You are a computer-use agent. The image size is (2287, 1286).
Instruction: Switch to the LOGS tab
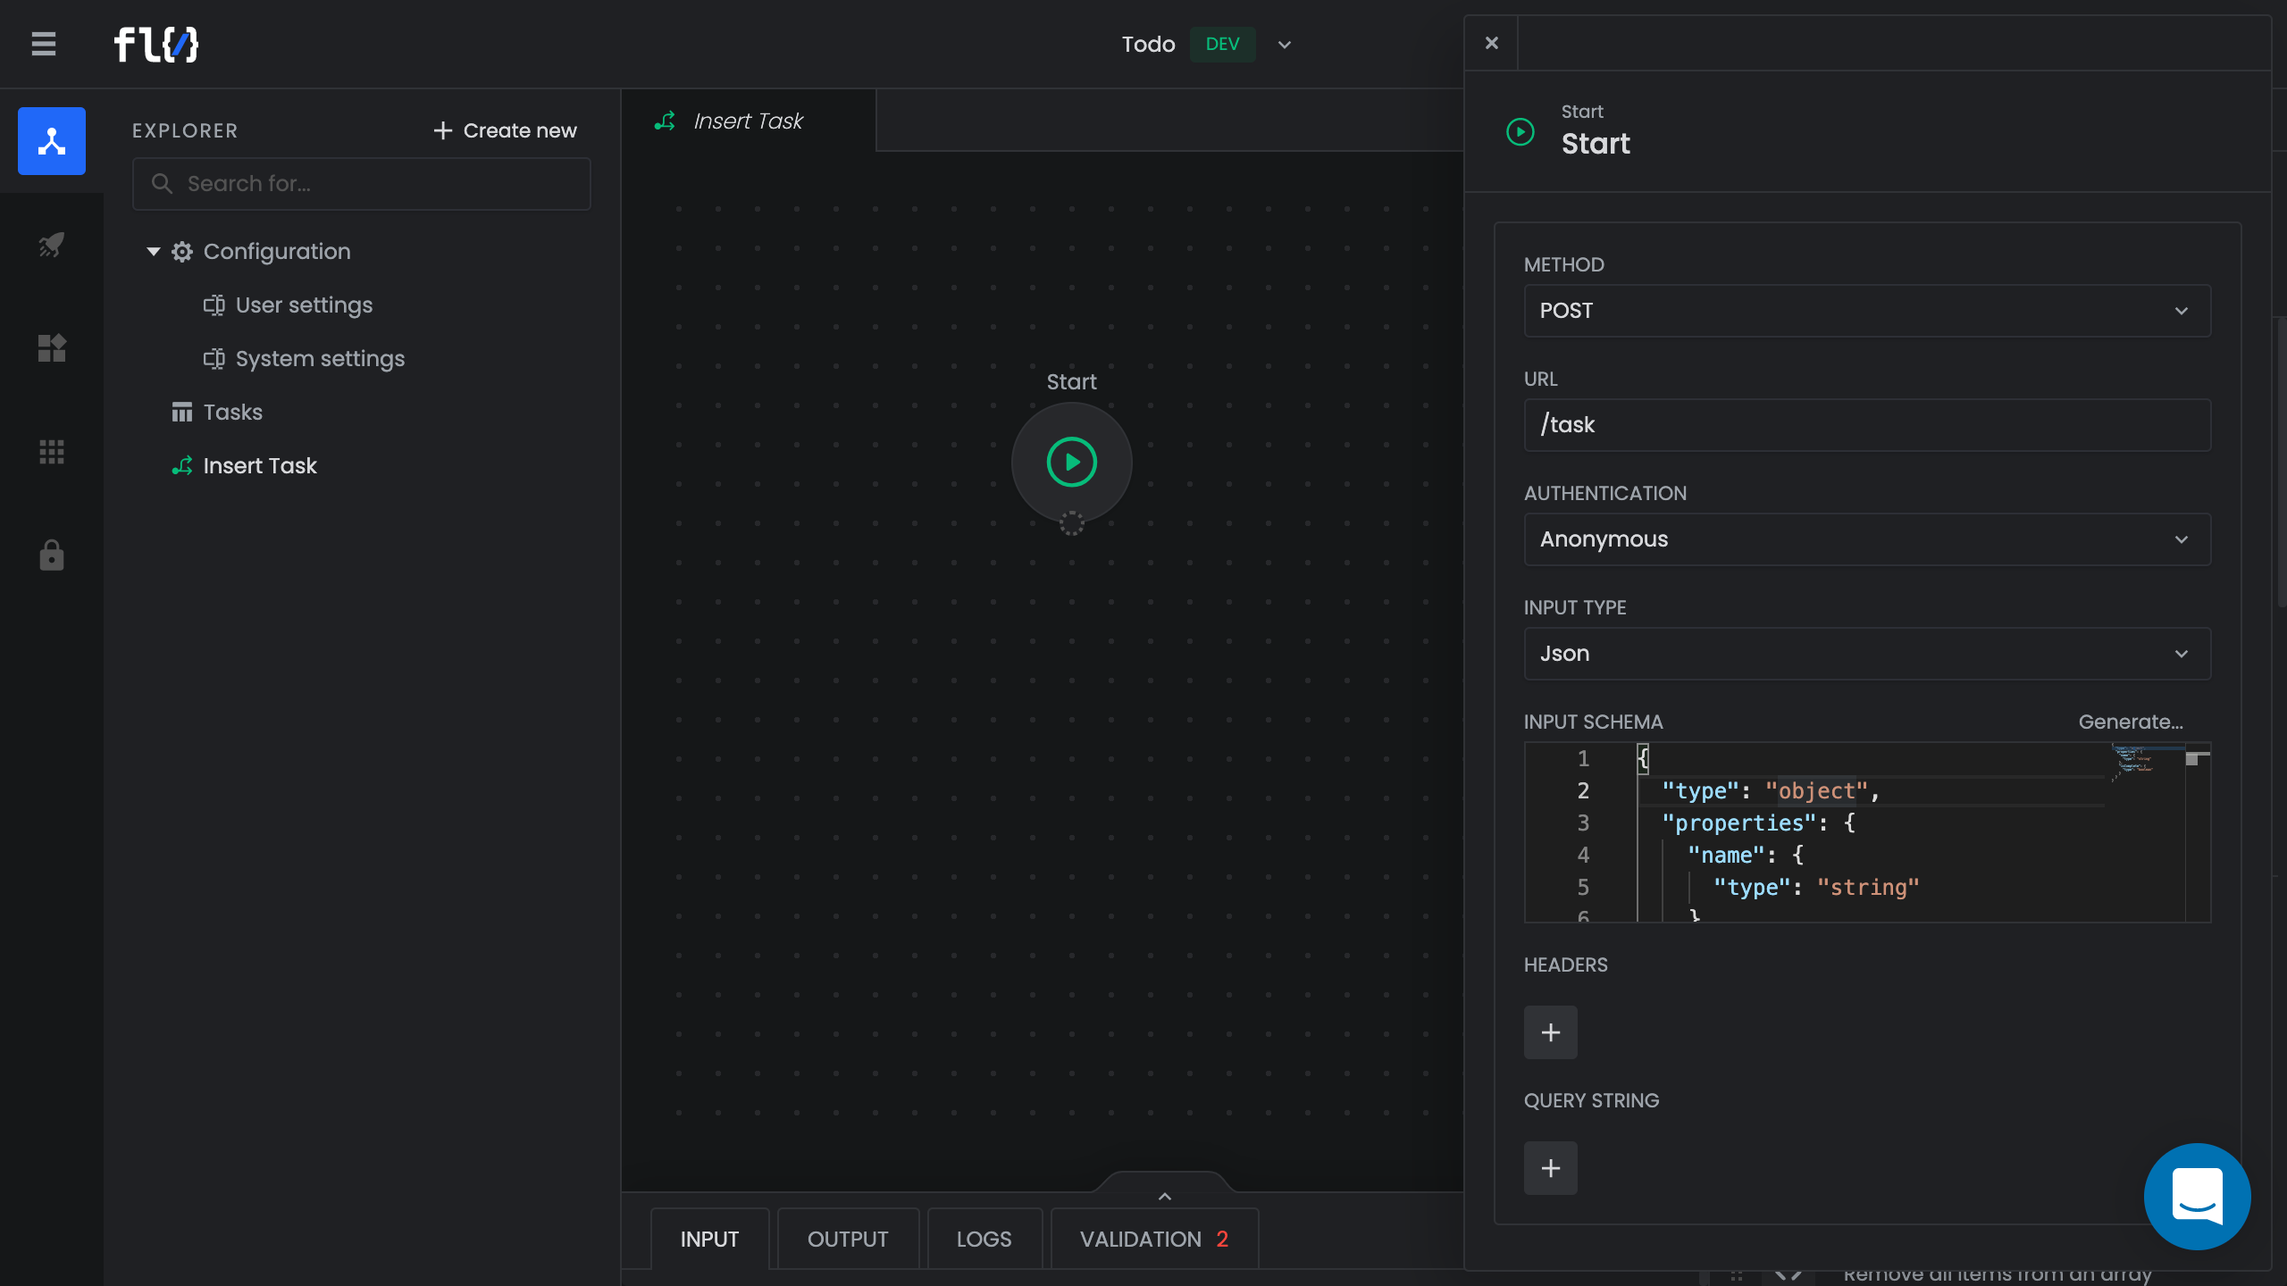pos(984,1240)
